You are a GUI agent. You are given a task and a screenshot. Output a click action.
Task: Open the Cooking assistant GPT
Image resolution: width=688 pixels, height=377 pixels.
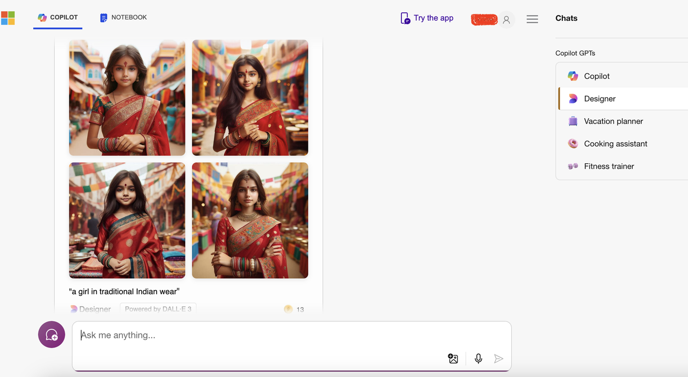(x=623, y=144)
